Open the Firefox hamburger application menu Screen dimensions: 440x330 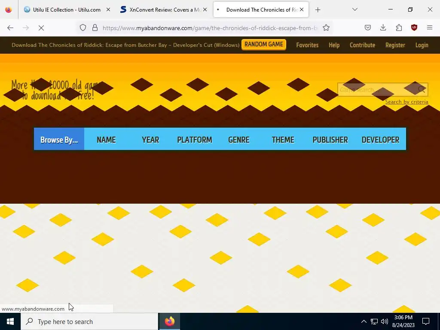[x=430, y=27]
